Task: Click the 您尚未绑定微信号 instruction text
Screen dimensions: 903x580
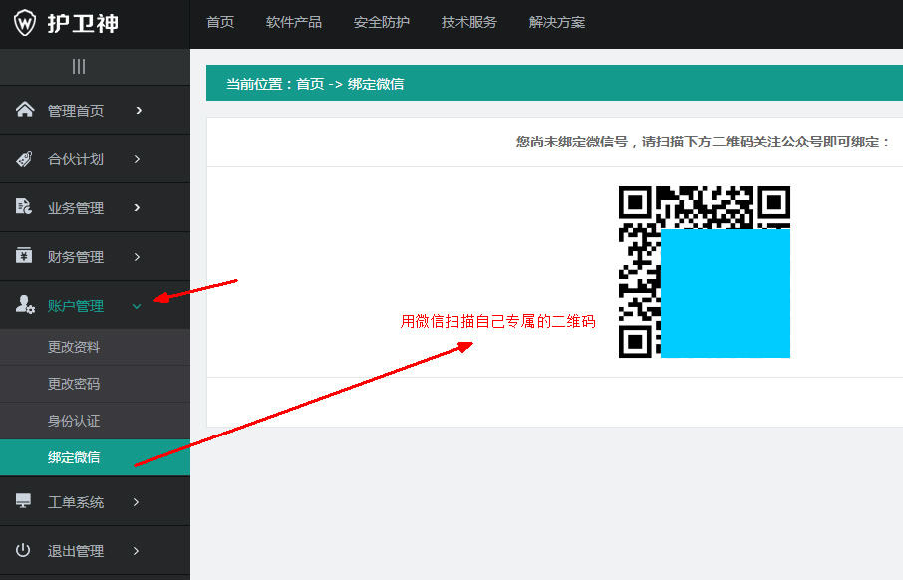Action: tap(704, 142)
